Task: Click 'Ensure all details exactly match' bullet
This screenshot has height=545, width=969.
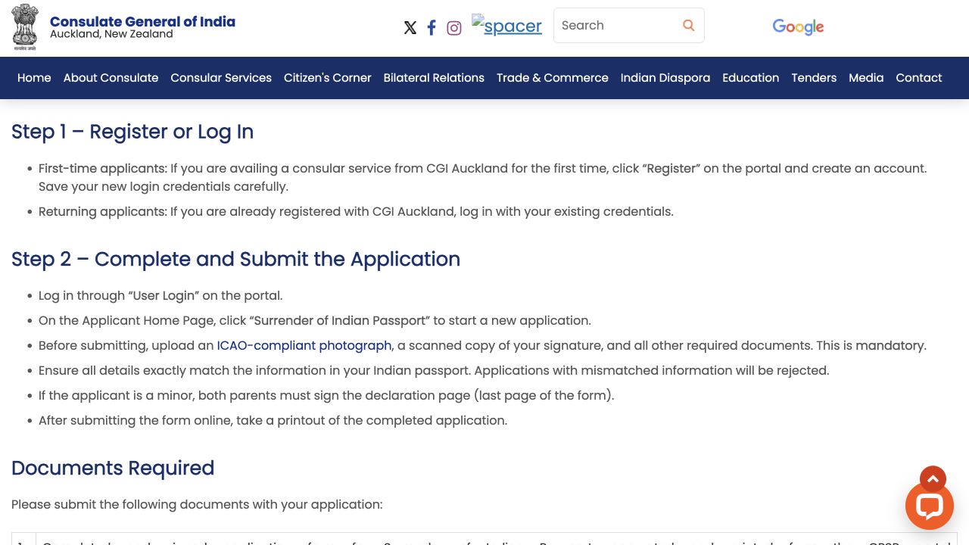Action: pyautogui.click(x=434, y=370)
